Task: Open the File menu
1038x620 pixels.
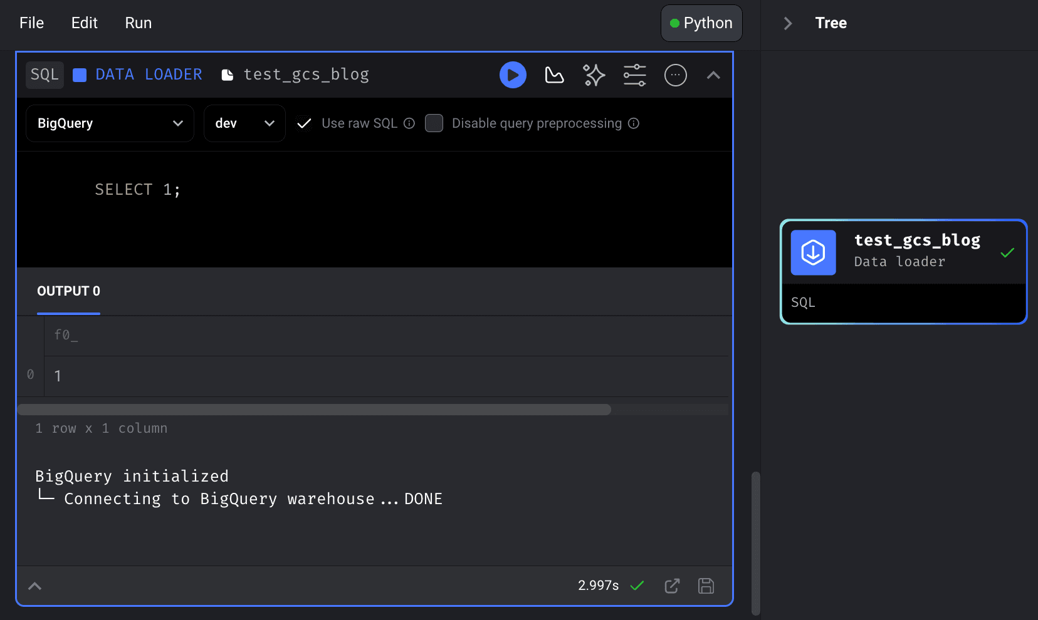Action: click(31, 23)
